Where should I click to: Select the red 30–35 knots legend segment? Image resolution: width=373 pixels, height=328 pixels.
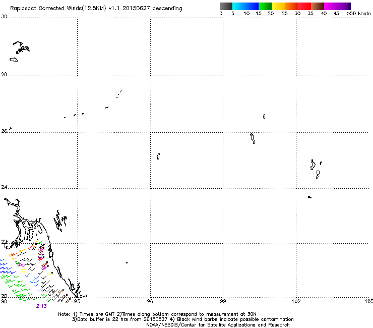304,6
